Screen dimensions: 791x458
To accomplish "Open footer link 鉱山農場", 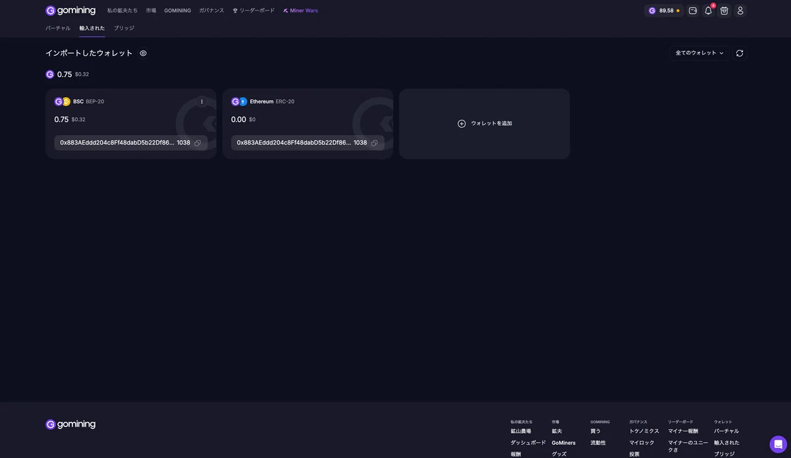I will [521, 431].
